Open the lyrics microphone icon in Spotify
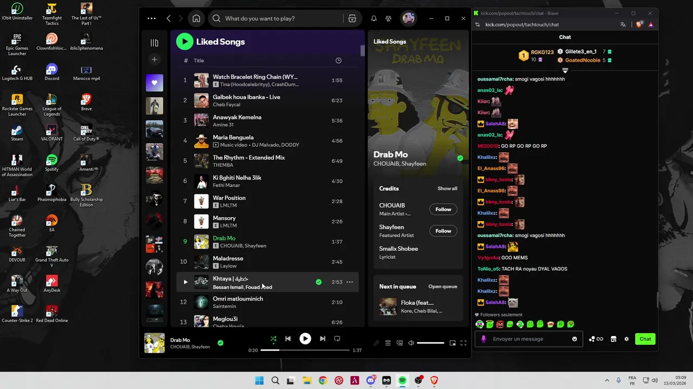 (377, 343)
